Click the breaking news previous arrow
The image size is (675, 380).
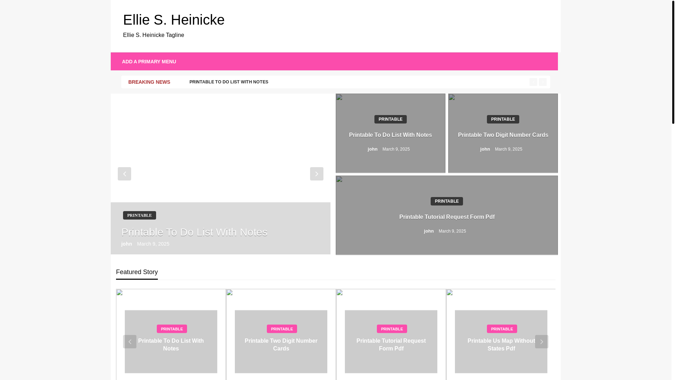pos(533,82)
